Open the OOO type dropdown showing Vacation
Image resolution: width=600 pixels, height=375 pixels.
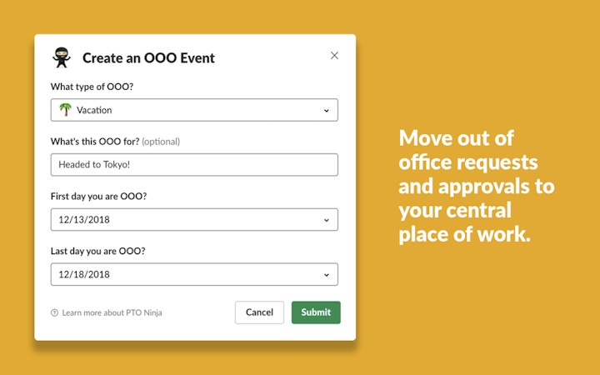coord(193,110)
